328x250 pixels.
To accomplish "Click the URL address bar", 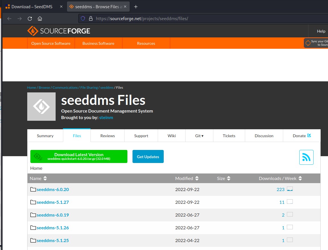I will pos(199,19).
